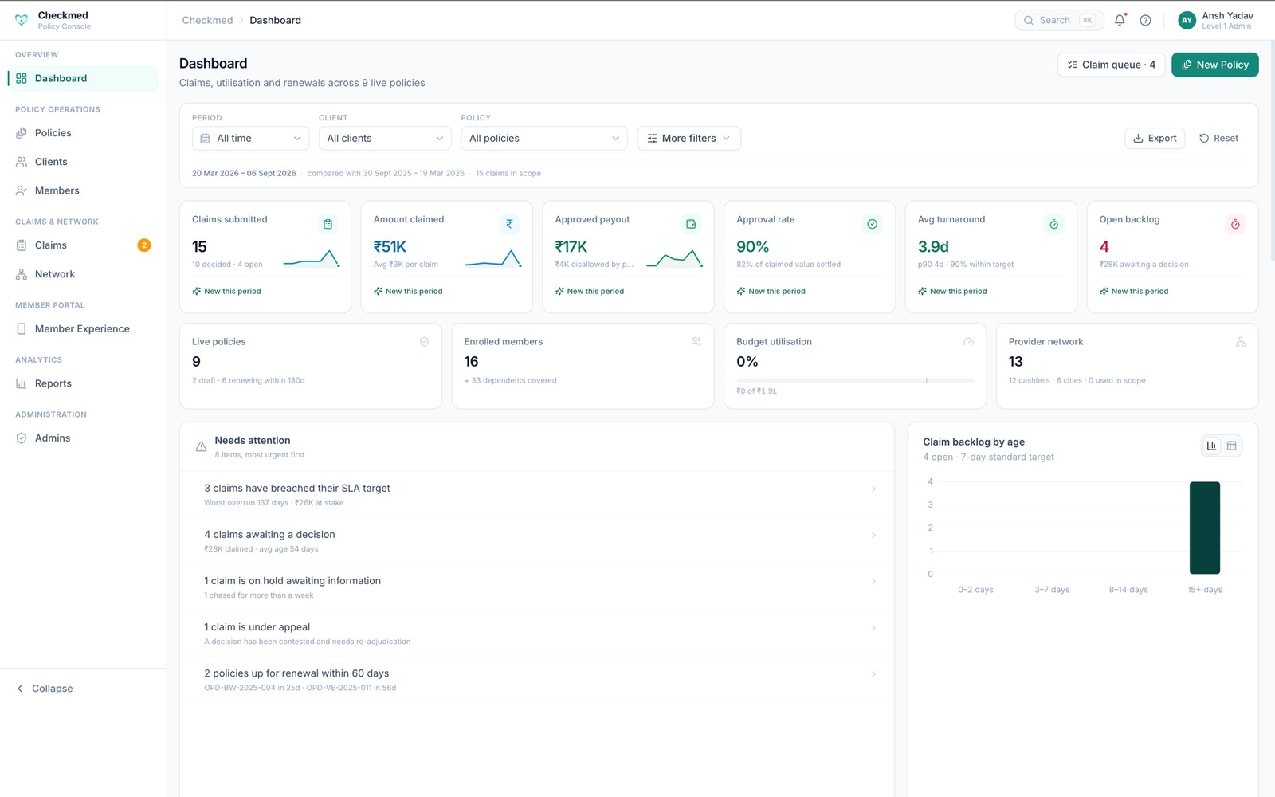
Task: Click the Budget utilisation progress bar
Action: pyautogui.click(x=855, y=380)
